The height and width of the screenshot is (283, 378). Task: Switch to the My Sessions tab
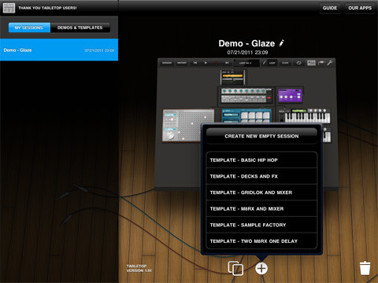pyautogui.click(x=29, y=28)
